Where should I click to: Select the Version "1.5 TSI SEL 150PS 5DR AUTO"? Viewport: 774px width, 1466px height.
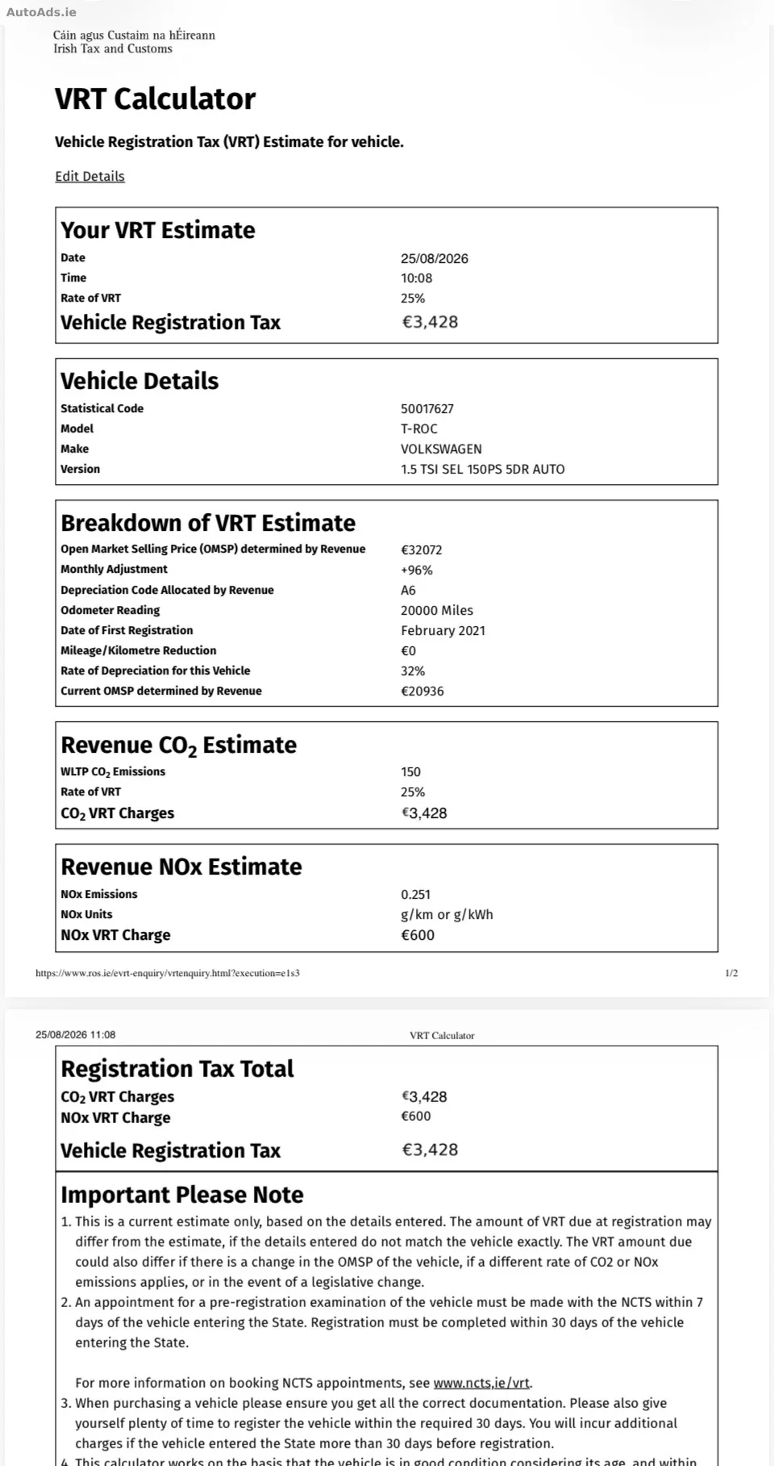click(483, 469)
